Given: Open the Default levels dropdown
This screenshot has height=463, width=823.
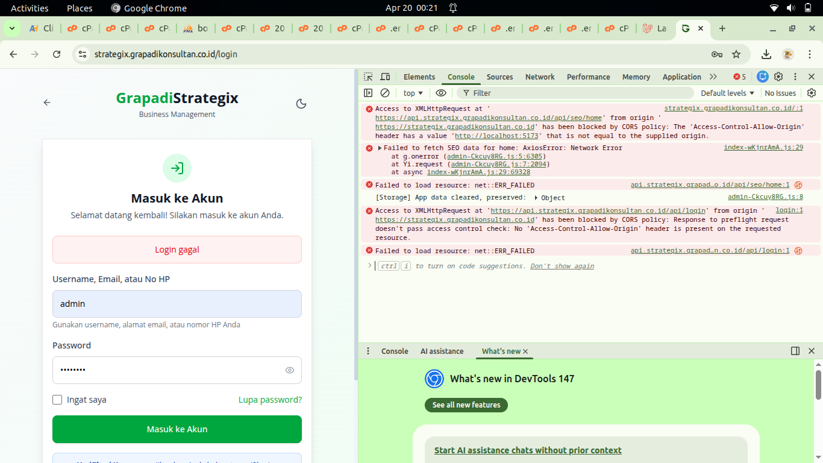Looking at the screenshot, I should click(727, 93).
